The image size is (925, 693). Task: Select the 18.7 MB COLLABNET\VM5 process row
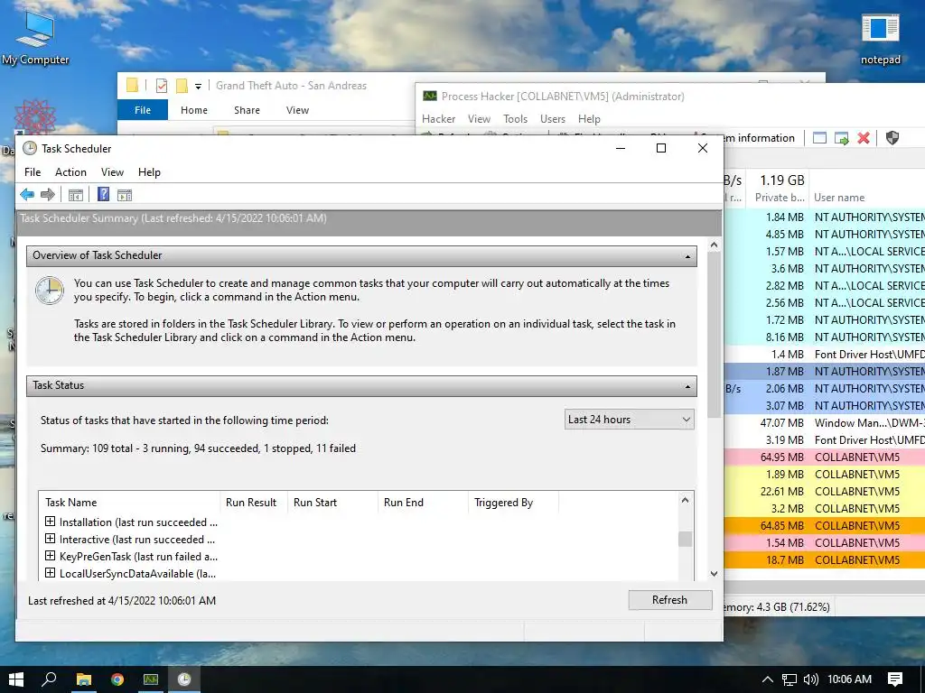pyautogui.click(x=824, y=560)
